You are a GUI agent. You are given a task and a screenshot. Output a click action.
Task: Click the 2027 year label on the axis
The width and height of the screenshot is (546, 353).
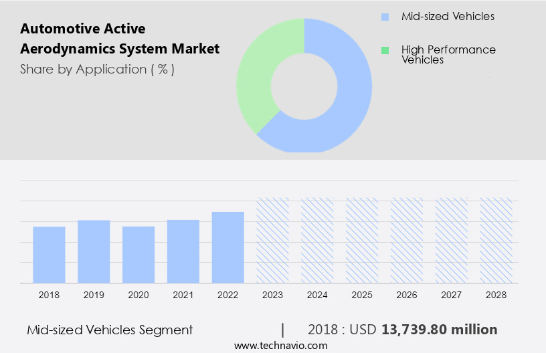point(452,294)
